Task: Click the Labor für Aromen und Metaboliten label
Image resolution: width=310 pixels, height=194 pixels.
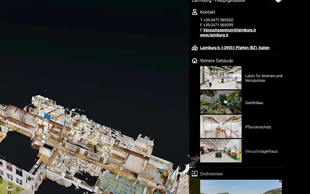Action: click(x=263, y=78)
